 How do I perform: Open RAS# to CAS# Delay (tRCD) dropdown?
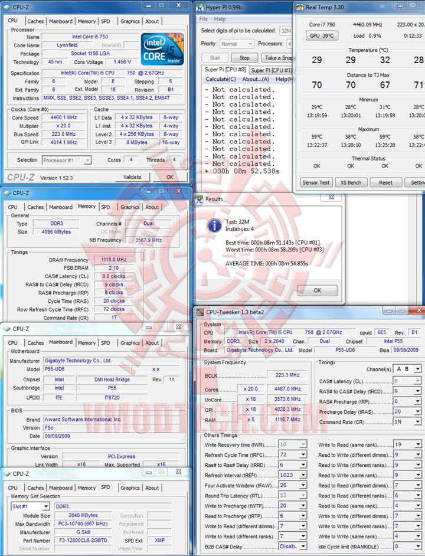[x=407, y=391]
